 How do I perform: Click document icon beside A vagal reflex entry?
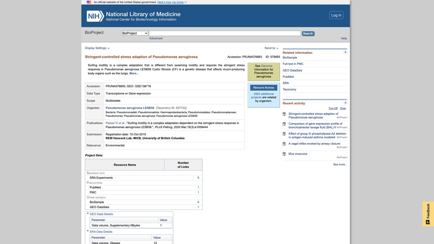284,144
